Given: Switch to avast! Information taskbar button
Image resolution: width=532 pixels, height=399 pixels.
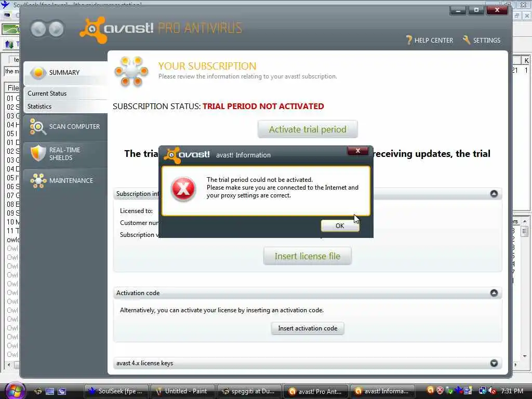Looking at the screenshot, I should click(382, 391).
